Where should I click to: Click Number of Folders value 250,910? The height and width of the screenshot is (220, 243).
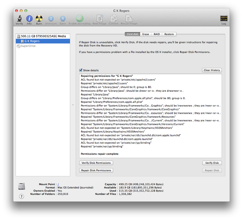click(63, 194)
